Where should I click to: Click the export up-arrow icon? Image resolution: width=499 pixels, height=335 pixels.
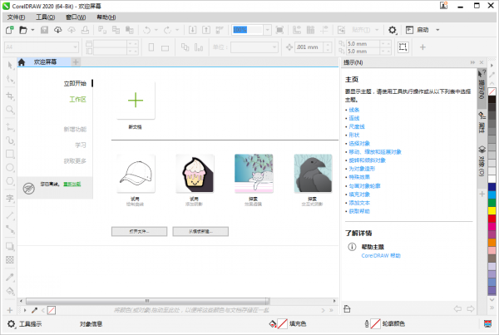tap(206, 30)
